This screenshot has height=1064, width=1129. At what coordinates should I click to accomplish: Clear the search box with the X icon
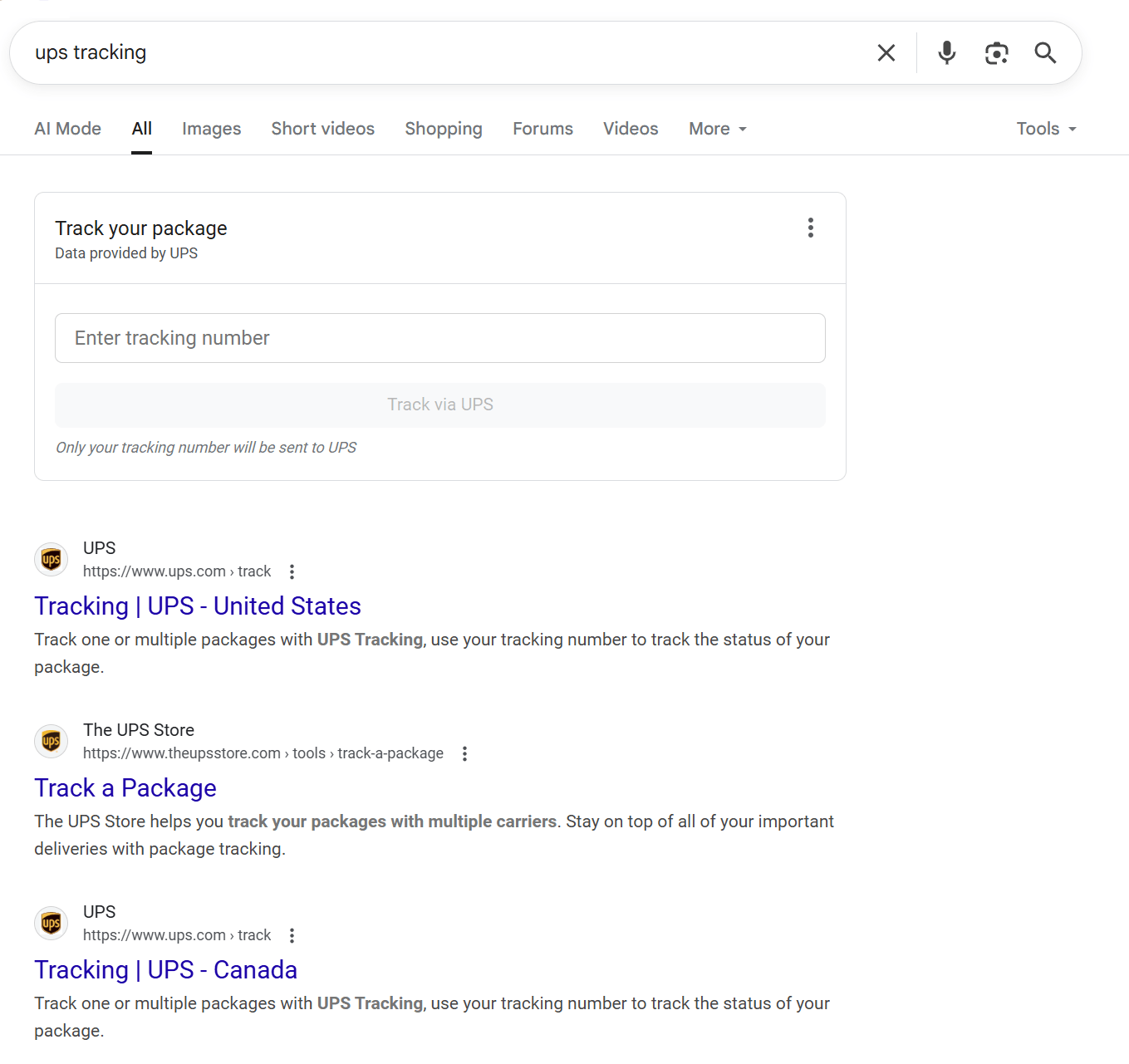pos(886,53)
